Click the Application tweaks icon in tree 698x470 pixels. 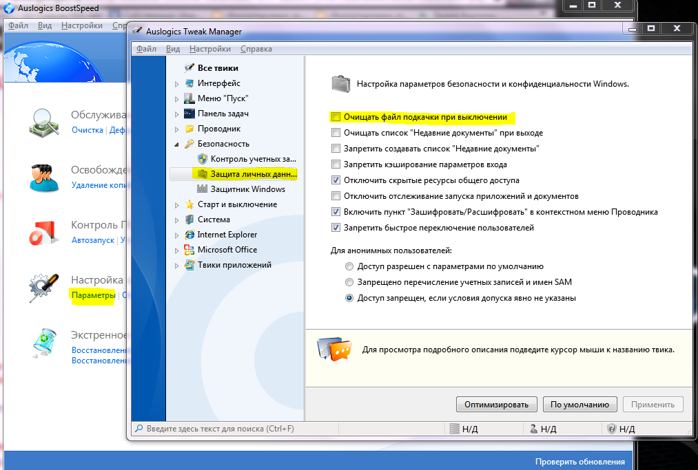189,264
